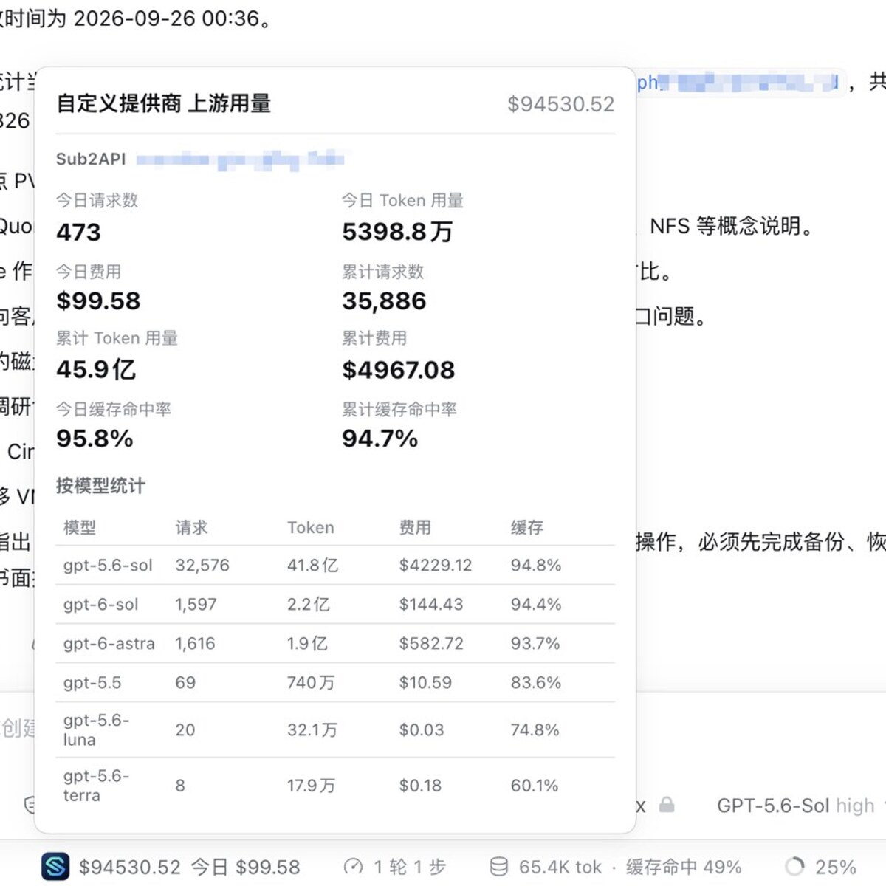
Task: Click the status bar total $94530.52
Action: pos(130,867)
